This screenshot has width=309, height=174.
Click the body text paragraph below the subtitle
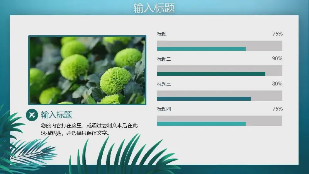89,129
